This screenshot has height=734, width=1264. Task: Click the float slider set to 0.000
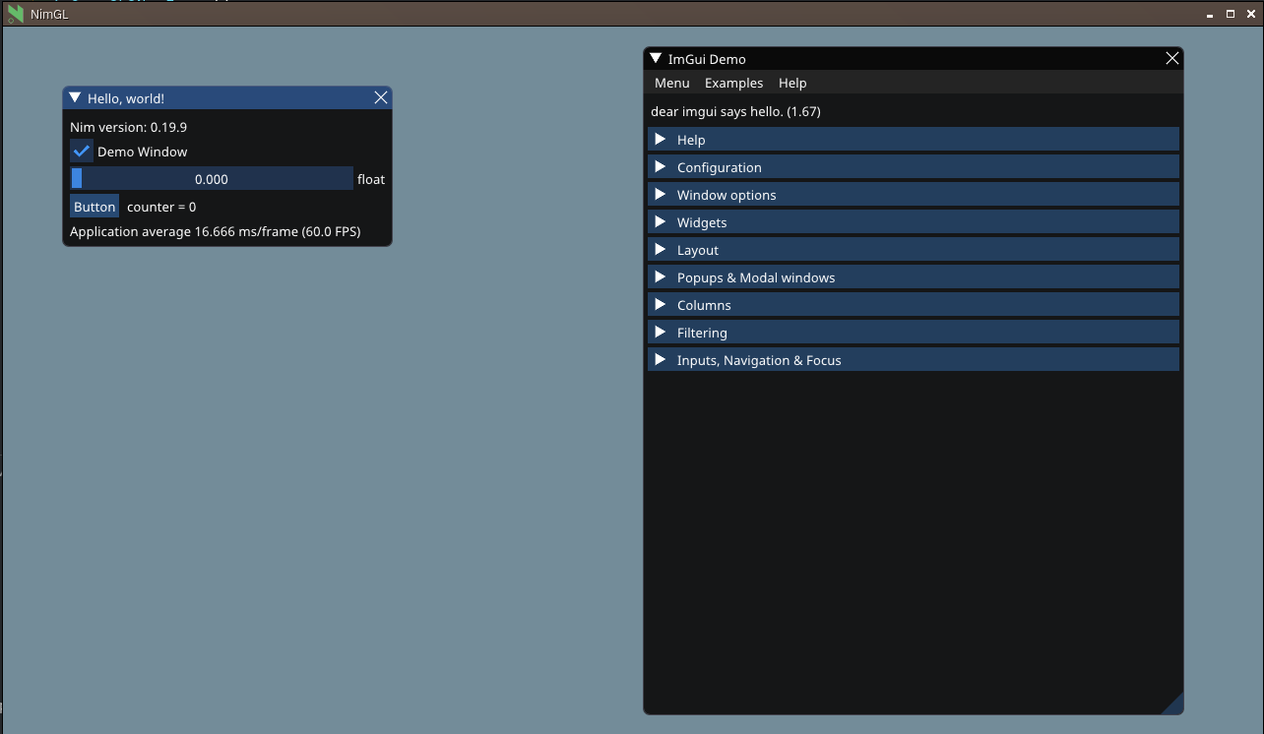[x=211, y=178]
